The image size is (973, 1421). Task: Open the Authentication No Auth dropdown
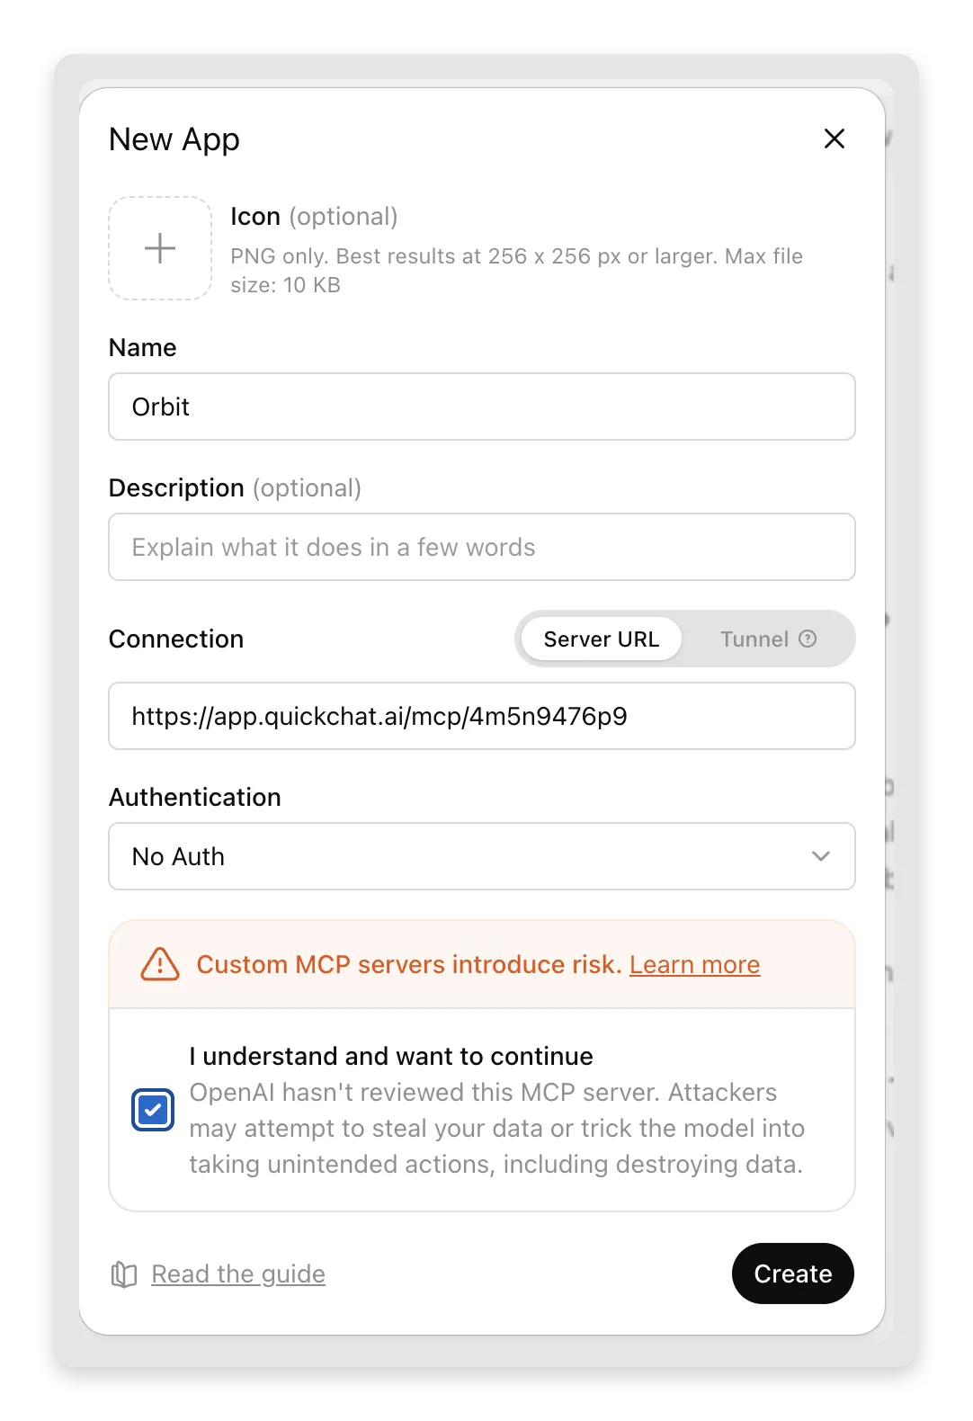pos(482,856)
